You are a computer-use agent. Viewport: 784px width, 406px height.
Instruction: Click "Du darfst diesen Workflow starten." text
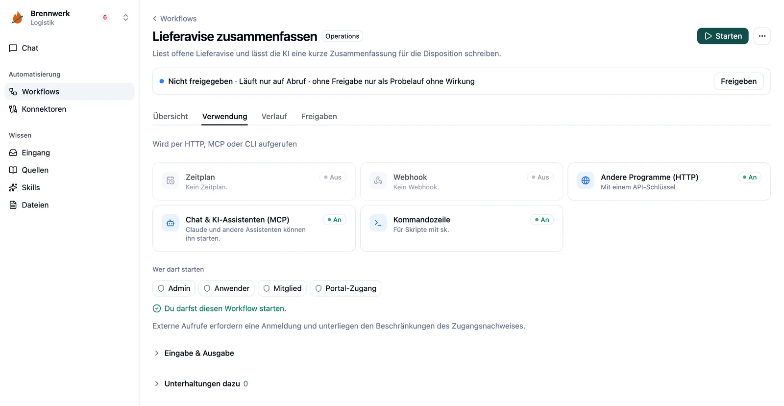[225, 309]
